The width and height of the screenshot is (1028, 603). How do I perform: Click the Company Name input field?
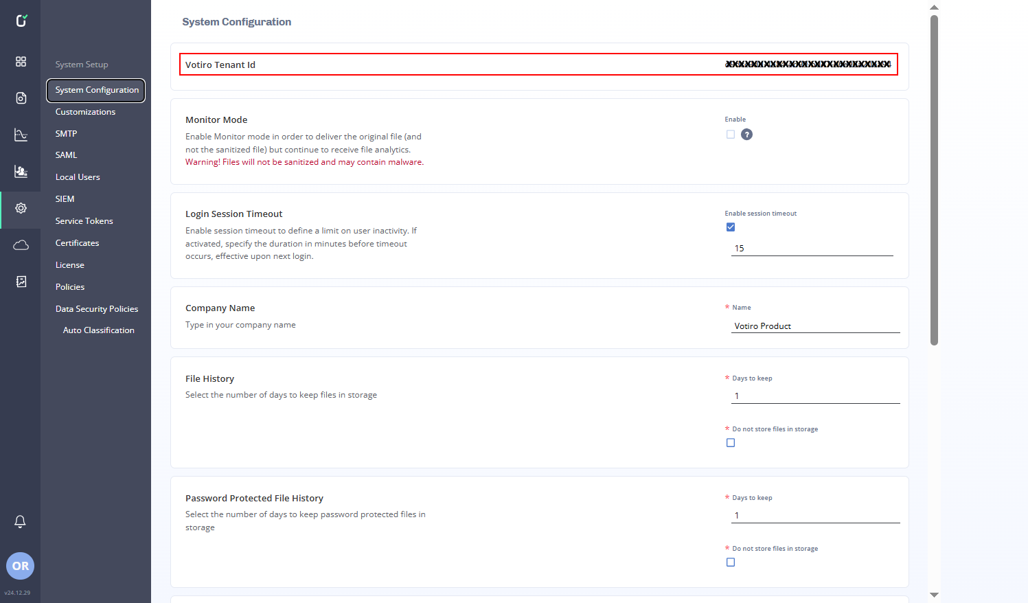pos(815,326)
